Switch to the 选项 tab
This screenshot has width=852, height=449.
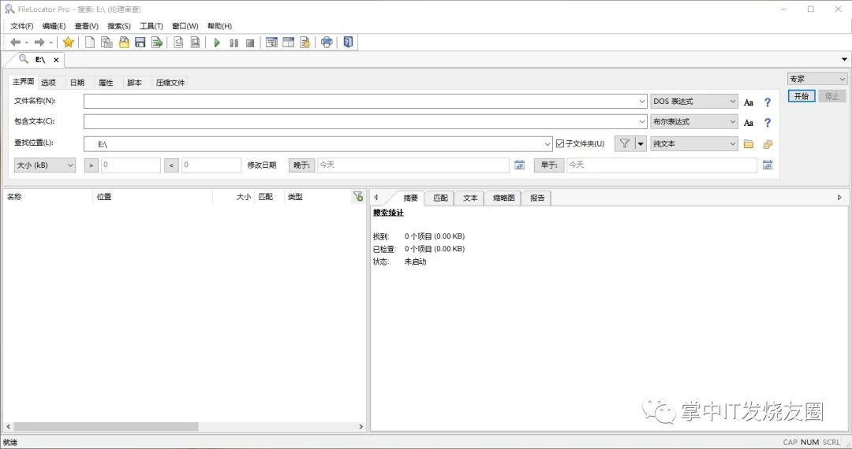pos(48,83)
